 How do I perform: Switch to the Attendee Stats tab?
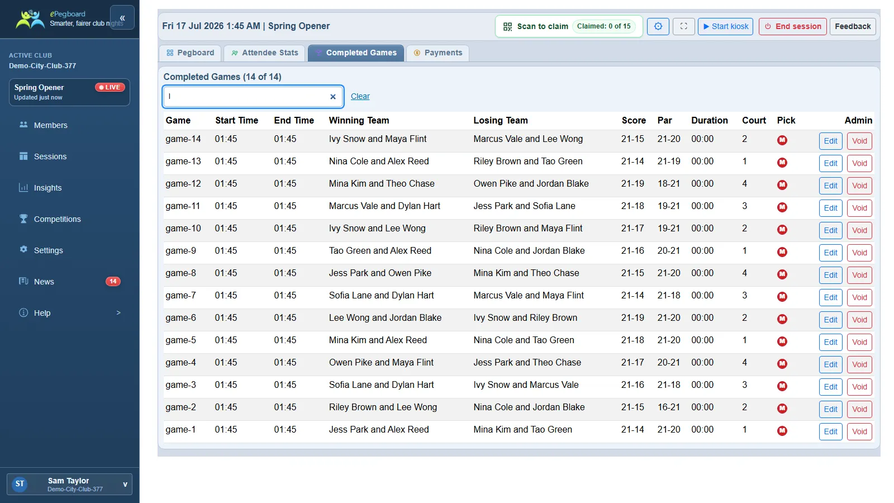pyautogui.click(x=265, y=53)
